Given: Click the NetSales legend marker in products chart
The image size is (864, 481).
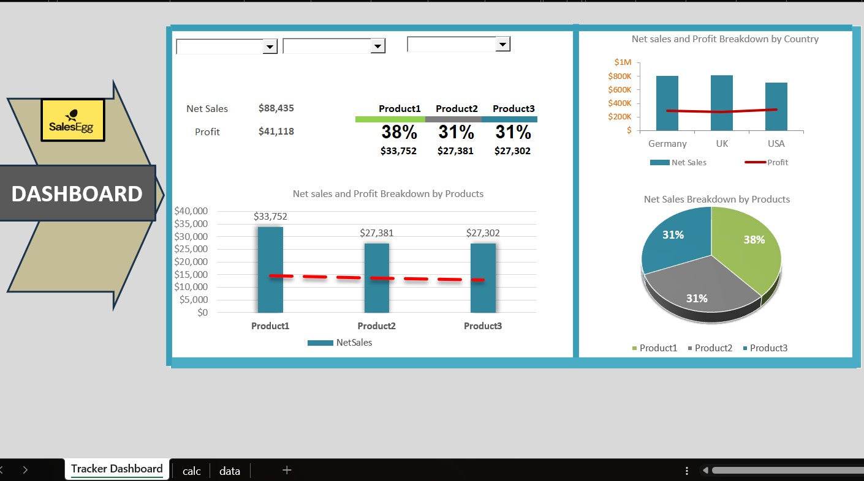Looking at the screenshot, I should point(320,343).
